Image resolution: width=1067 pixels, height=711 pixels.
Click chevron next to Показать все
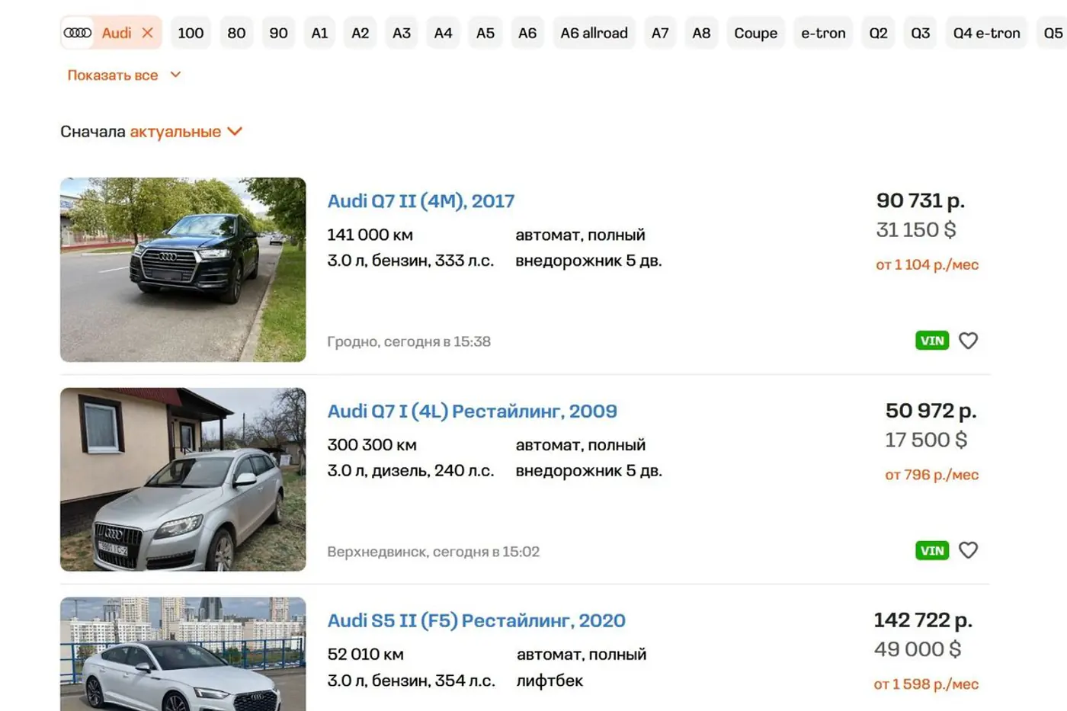point(175,75)
